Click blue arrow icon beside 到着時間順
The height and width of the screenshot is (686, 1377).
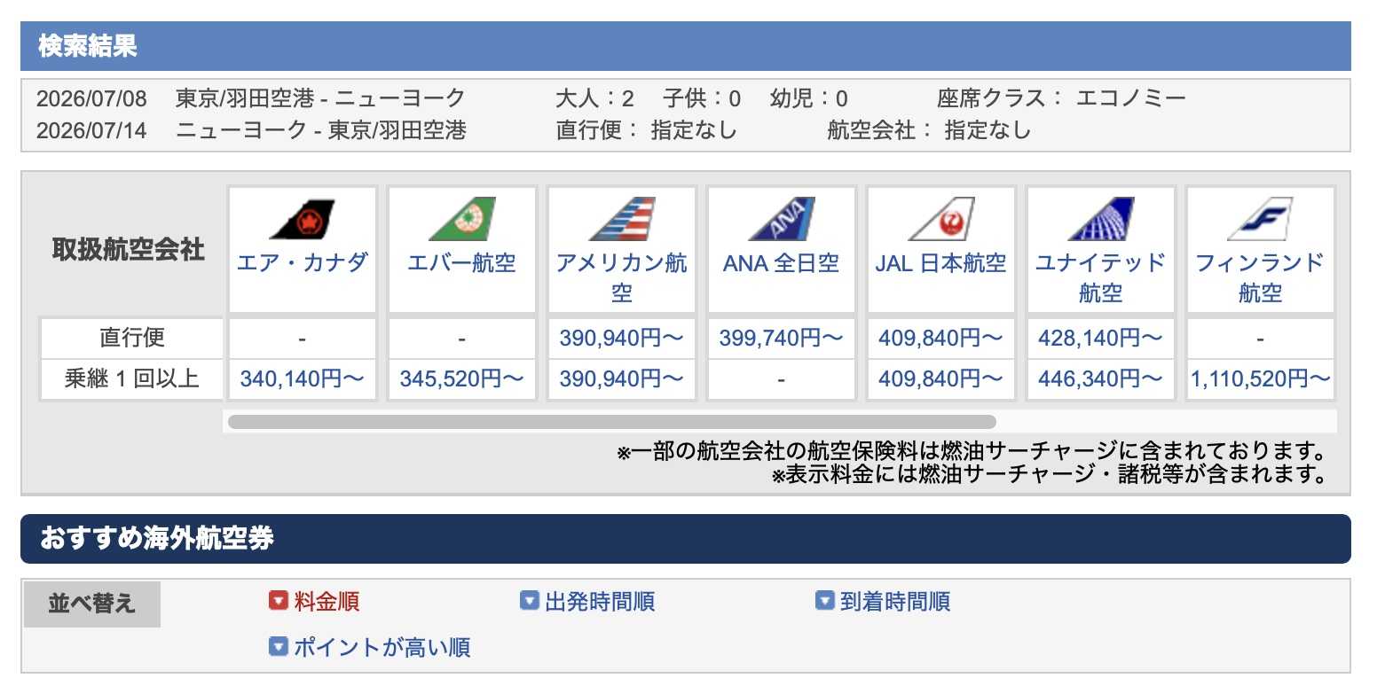(825, 602)
